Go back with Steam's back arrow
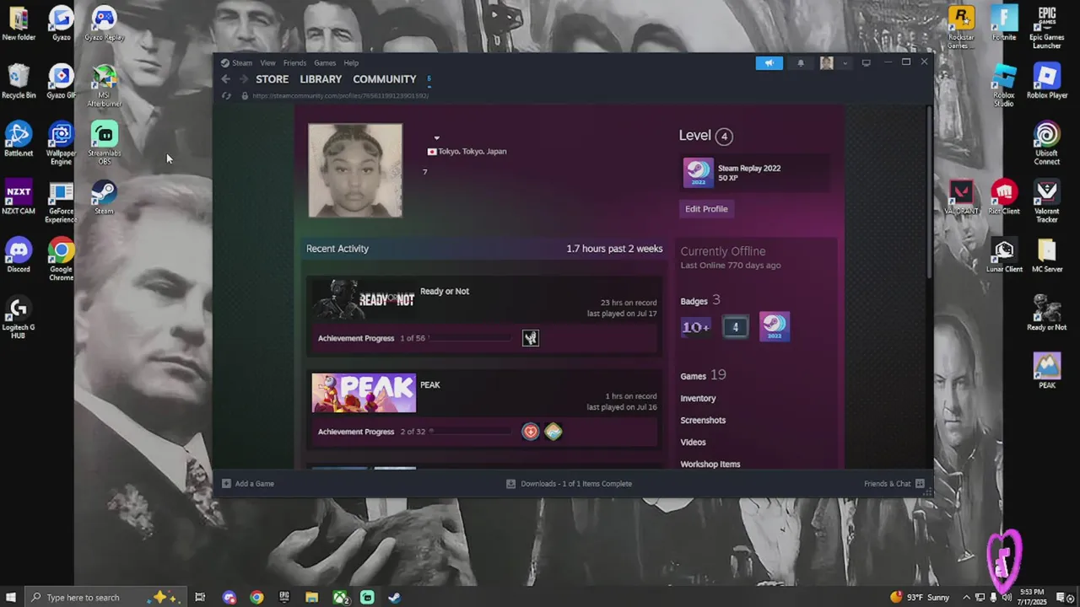 [x=225, y=79]
